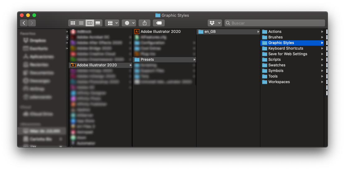Screen dimensions: 345x170
Task: Expand Swatches with its disclosure arrow
Action: pyautogui.click(x=322, y=65)
